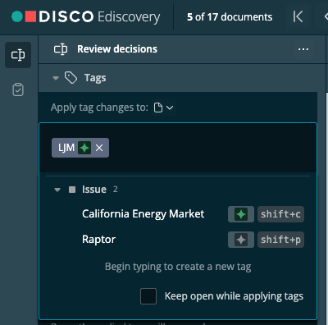Click the DISCO Ediscovery logo
This screenshot has height=325, width=328.
(x=86, y=16)
